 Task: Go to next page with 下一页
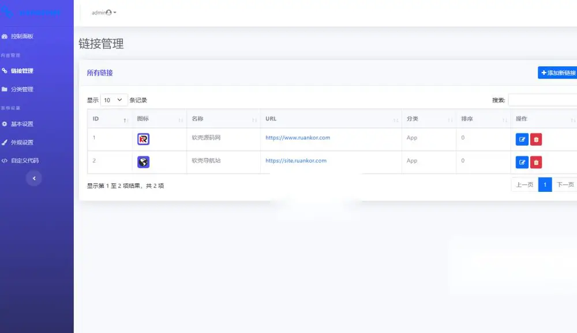tap(565, 184)
